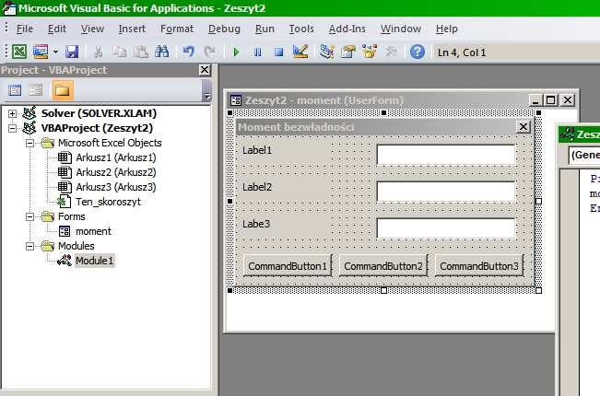The height and width of the screenshot is (396, 600).
Task: Click the View Microsoft Excel toolbar icon
Action: pyautogui.click(x=19, y=52)
